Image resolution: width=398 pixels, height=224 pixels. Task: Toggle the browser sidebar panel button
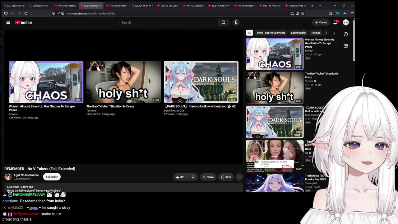click(6, 13)
